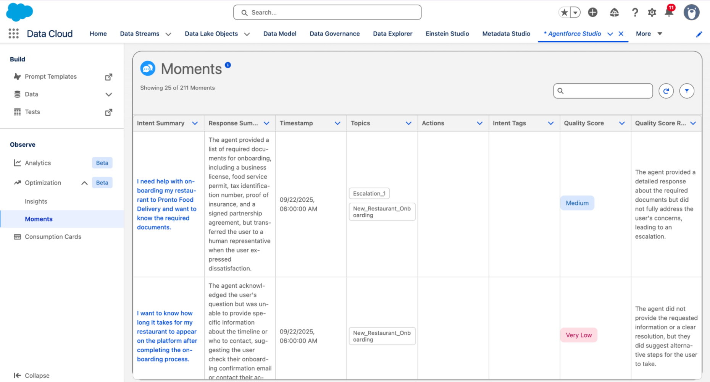Open the Quality Score column dropdown

tap(623, 123)
